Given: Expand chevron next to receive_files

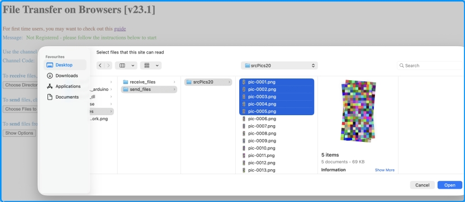Looking at the screenshot, I should tap(174, 82).
